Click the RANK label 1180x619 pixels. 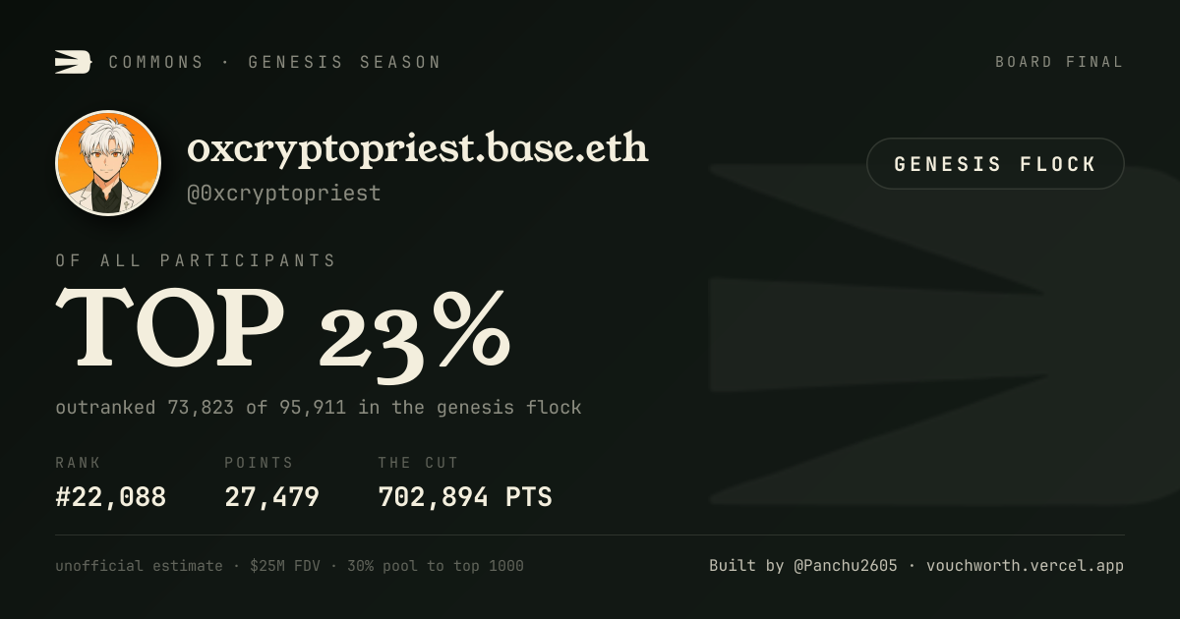pos(78,463)
